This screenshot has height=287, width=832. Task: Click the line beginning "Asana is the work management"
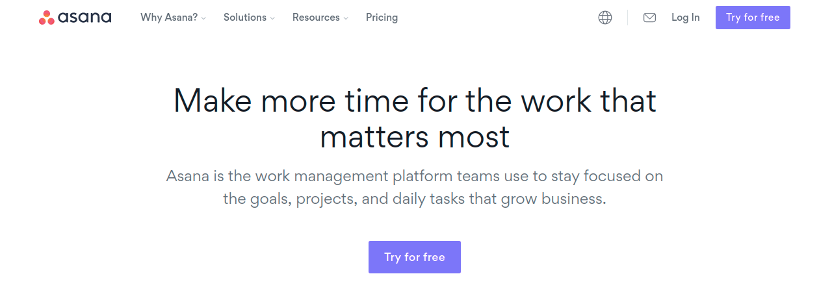[415, 176]
